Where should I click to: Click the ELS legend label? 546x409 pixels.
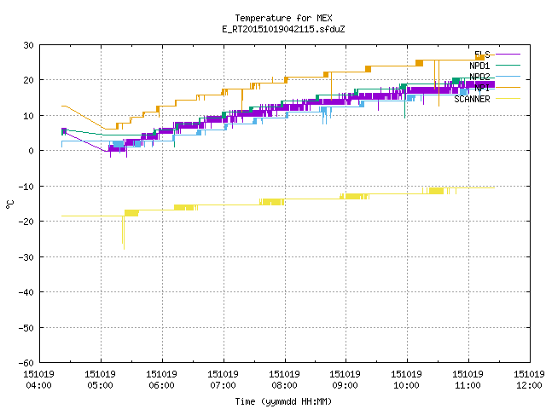[x=482, y=55]
